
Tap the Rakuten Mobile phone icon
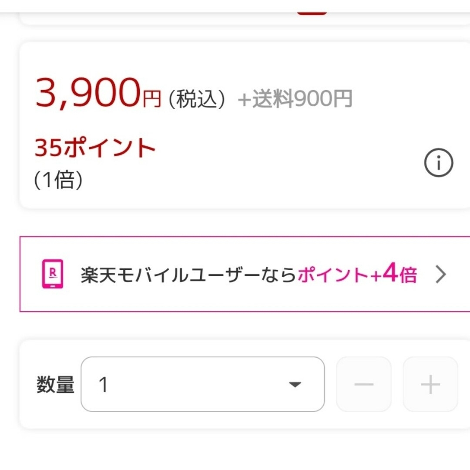53,274
